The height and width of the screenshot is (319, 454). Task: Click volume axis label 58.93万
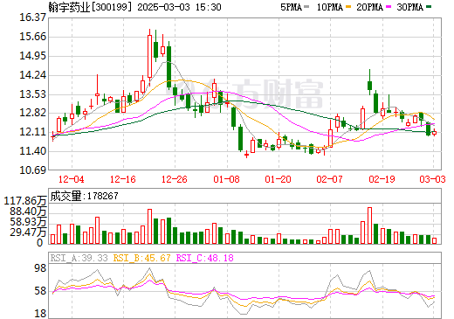coord(28,222)
